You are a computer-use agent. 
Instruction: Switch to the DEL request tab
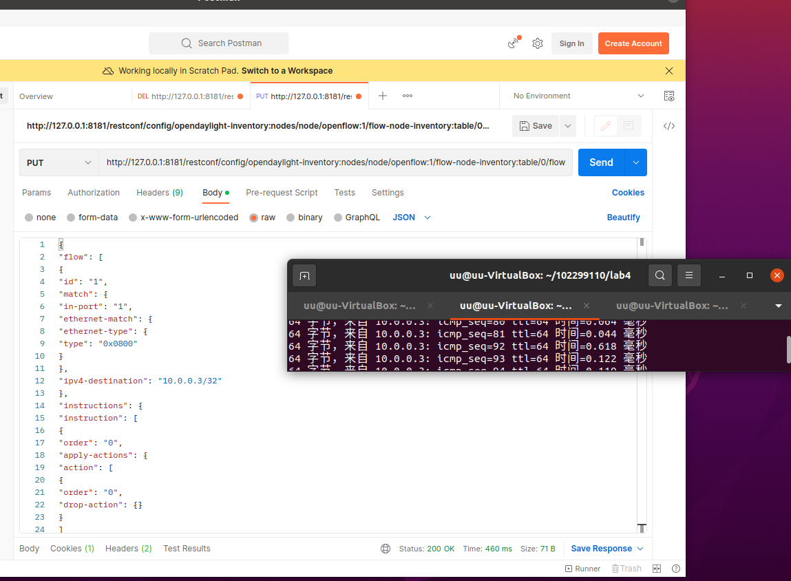pos(190,96)
